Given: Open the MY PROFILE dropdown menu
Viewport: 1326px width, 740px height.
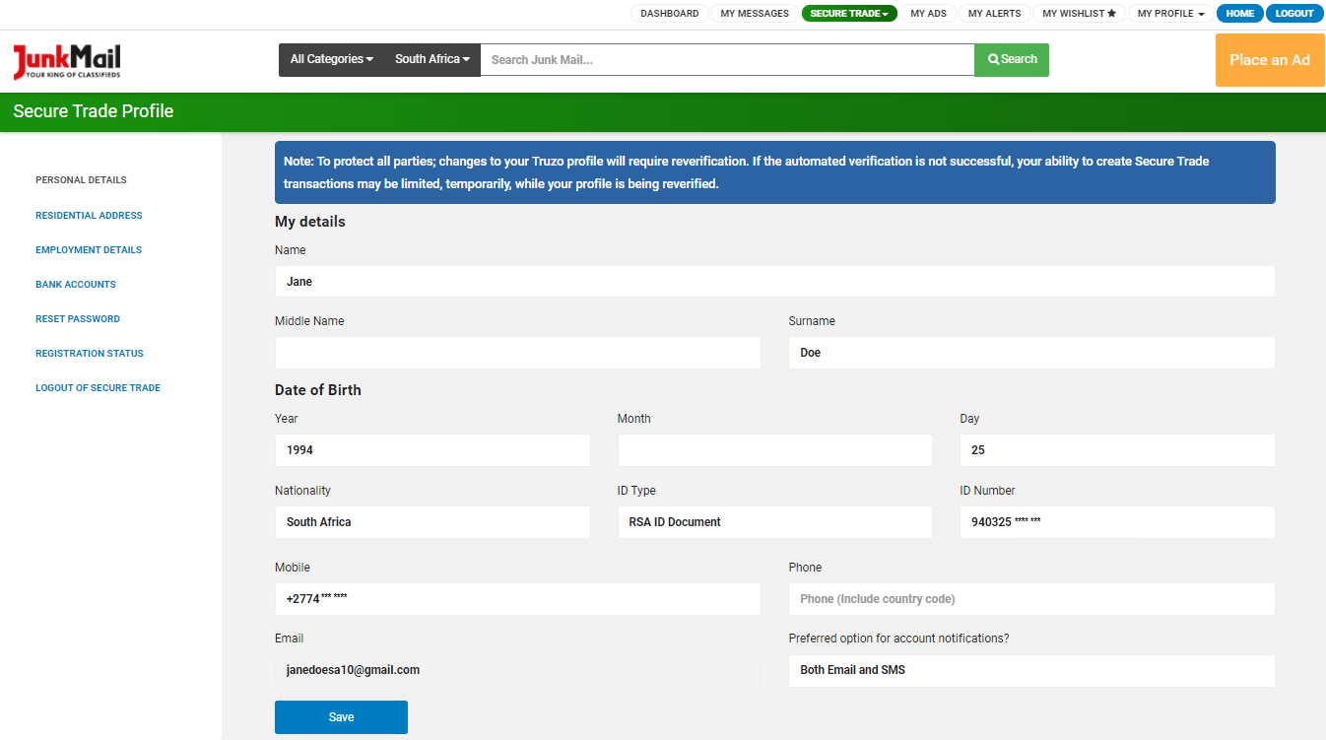Looking at the screenshot, I should [1169, 13].
